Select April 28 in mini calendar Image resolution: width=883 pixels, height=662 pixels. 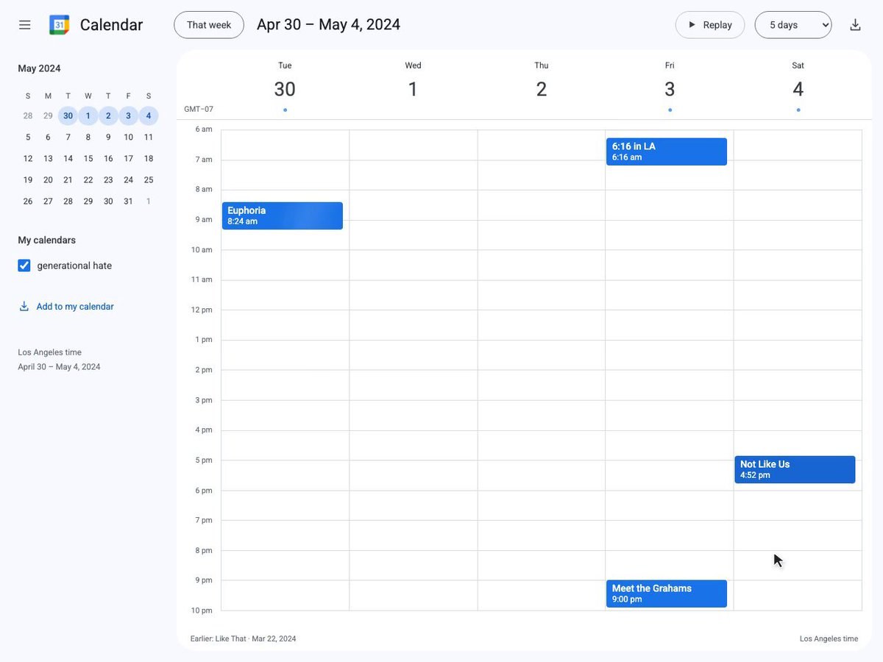[x=28, y=115]
